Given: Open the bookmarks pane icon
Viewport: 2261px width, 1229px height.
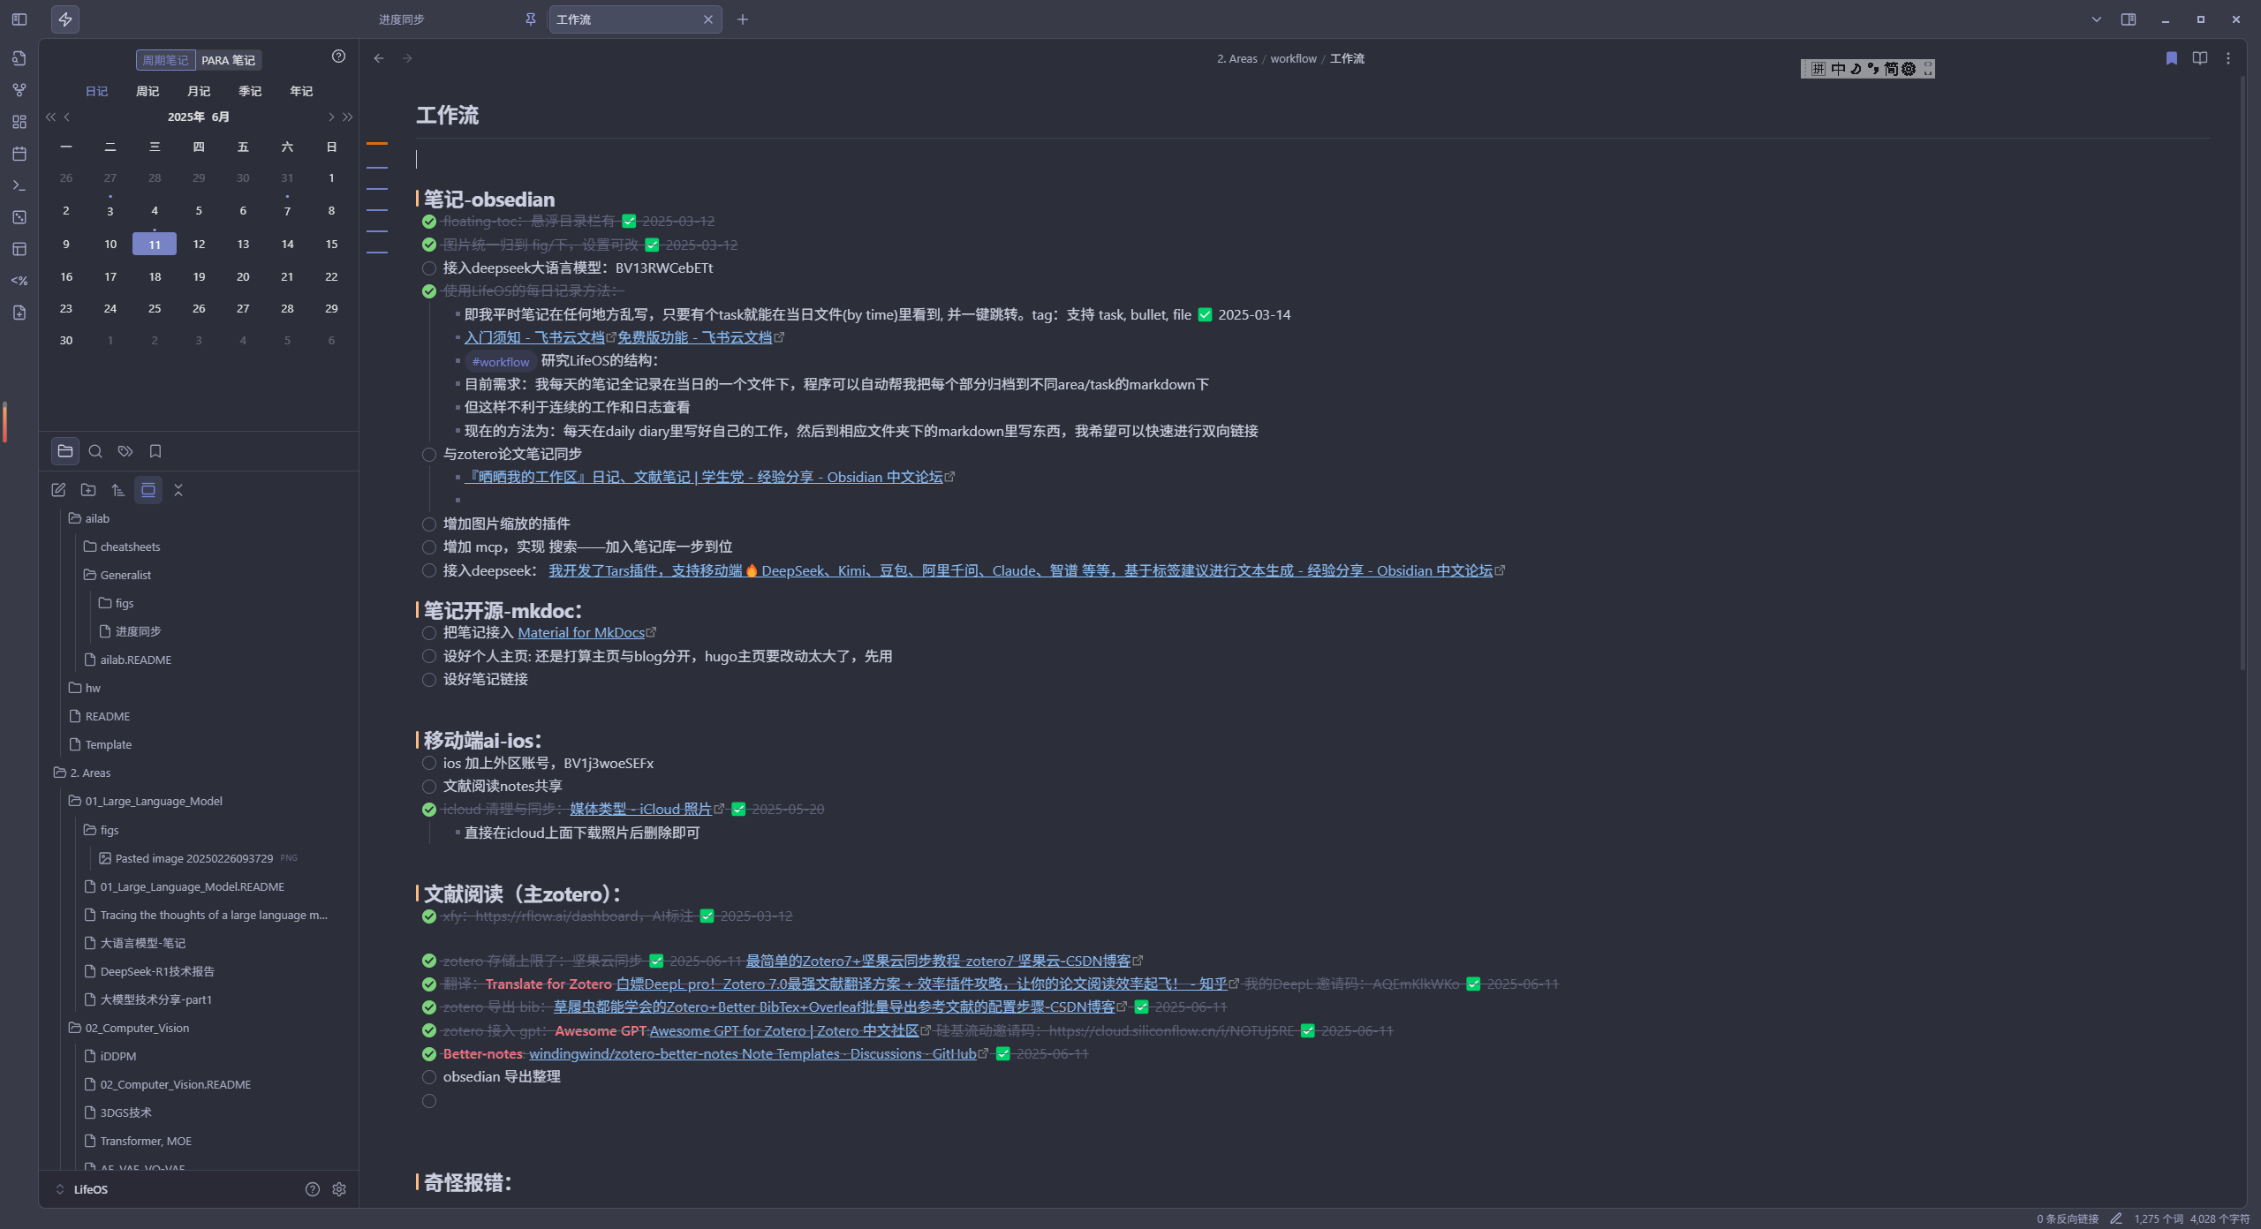Looking at the screenshot, I should pyautogui.click(x=155, y=451).
